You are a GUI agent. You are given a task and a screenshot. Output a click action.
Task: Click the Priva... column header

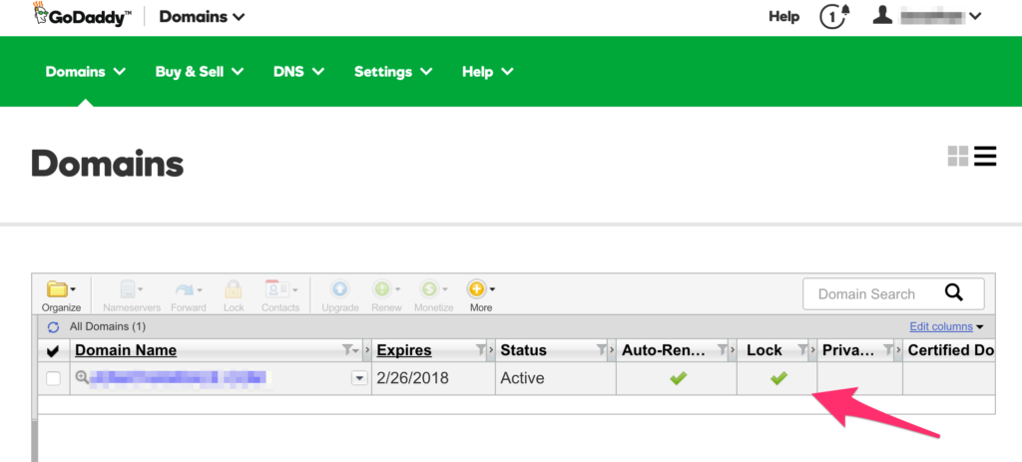[x=847, y=350]
